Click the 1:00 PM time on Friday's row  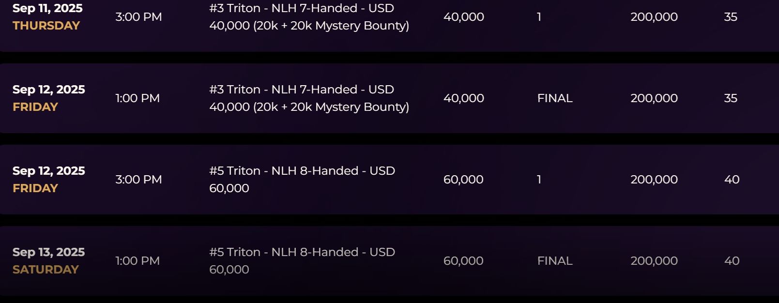point(137,98)
